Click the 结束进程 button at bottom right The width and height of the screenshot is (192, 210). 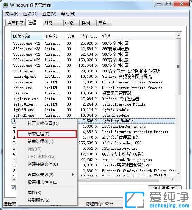point(165,188)
